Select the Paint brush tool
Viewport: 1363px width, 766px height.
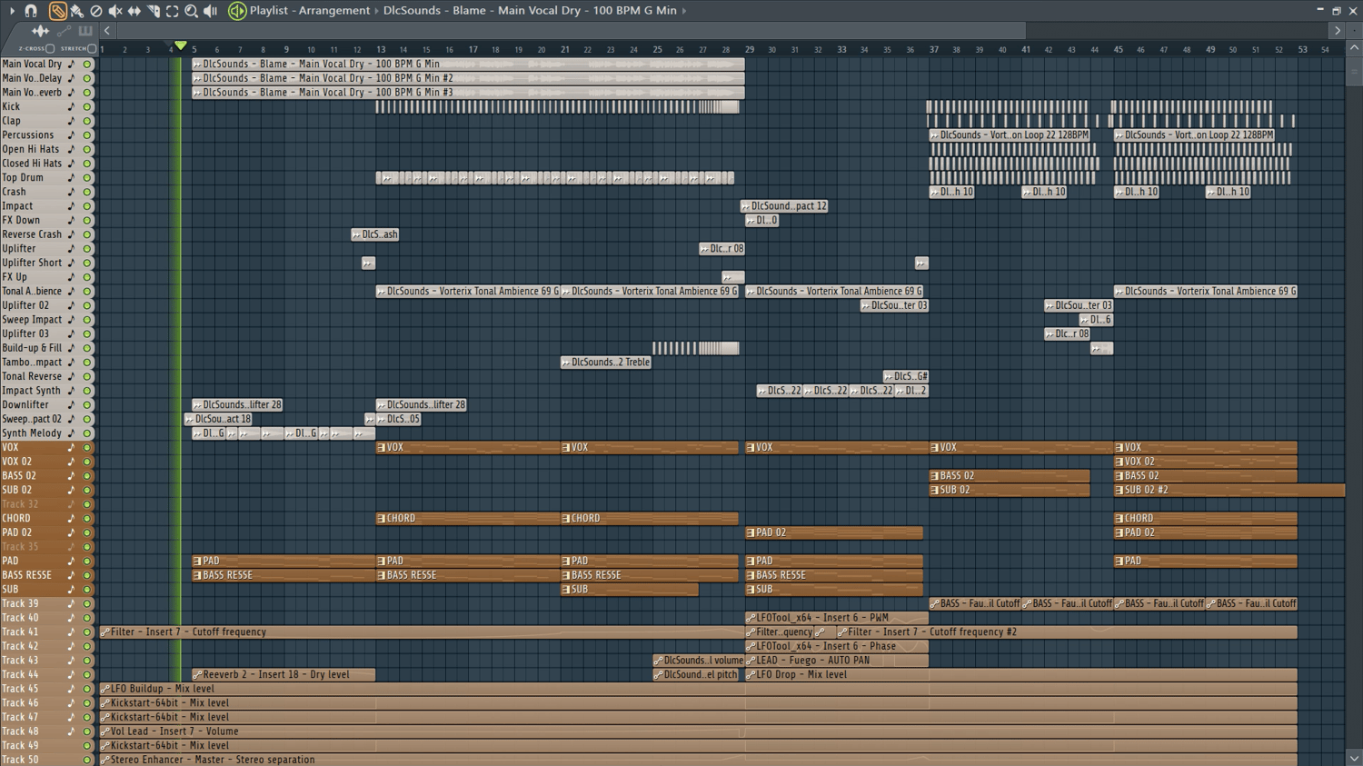pos(77,11)
